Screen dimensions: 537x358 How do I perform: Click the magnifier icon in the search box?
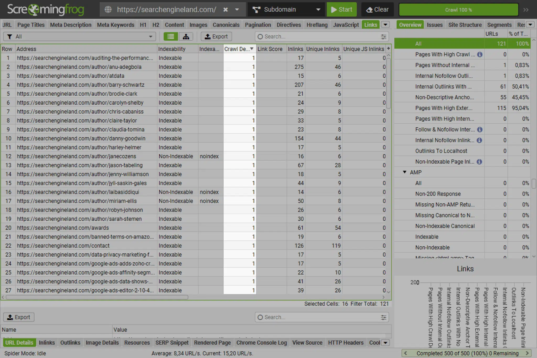coord(260,37)
